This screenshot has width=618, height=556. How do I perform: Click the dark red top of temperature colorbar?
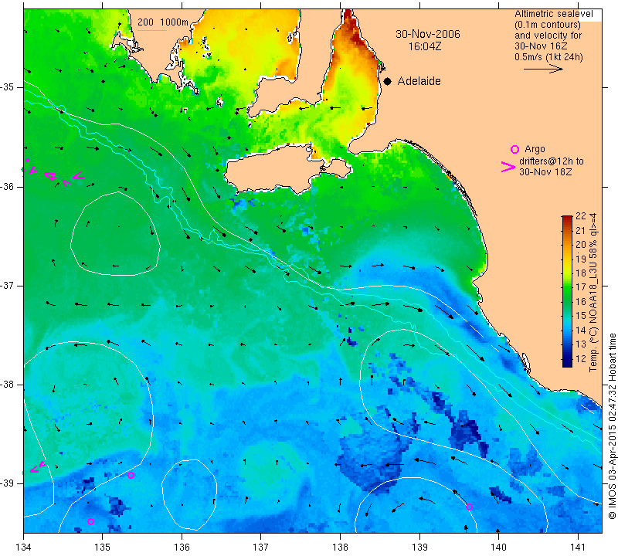tap(567, 218)
